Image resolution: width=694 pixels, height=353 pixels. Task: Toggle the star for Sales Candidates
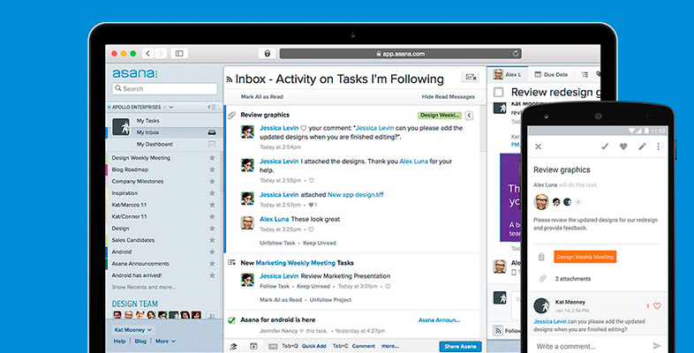click(x=212, y=240)
